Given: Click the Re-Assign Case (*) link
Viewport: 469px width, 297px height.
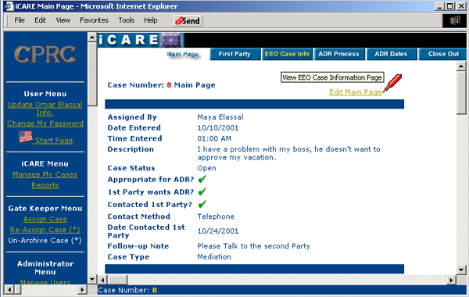Looking at the screenshot, I should coord(45,230).
